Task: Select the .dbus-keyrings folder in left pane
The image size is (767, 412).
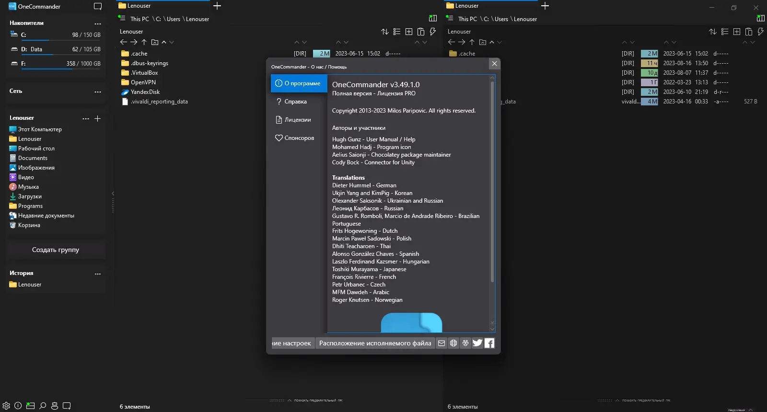Action: tap(145, 63)
